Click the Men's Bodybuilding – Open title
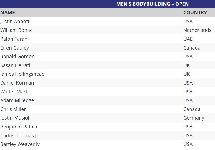This screenshot has height=150, width=215. coord(152,4)
